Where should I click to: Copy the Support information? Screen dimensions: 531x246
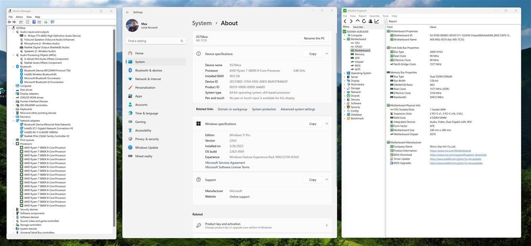tap(313, 180)
